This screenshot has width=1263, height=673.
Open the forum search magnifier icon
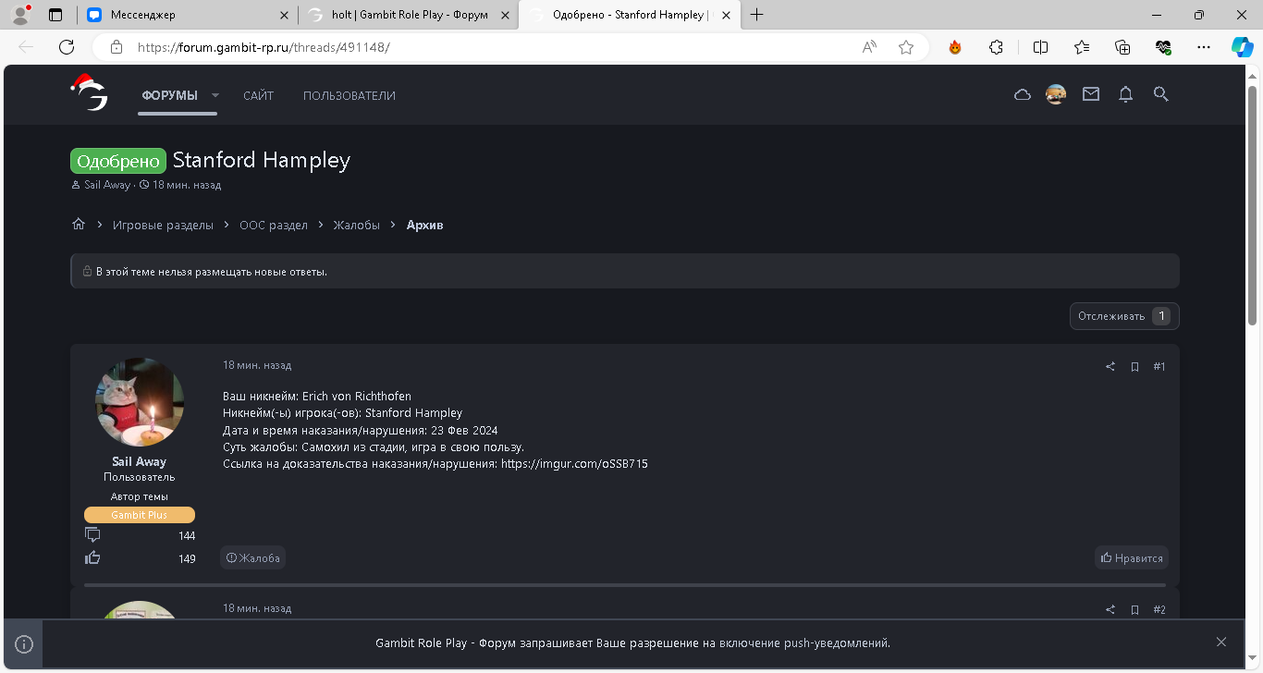point(1161,94)
